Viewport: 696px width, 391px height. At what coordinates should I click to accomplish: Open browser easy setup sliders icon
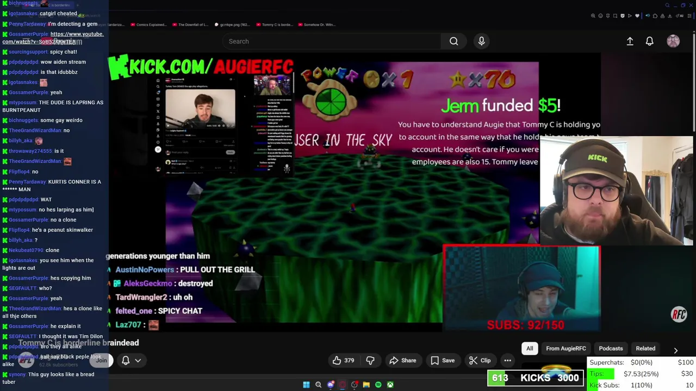pyautogui.click(x=689, y=16)
